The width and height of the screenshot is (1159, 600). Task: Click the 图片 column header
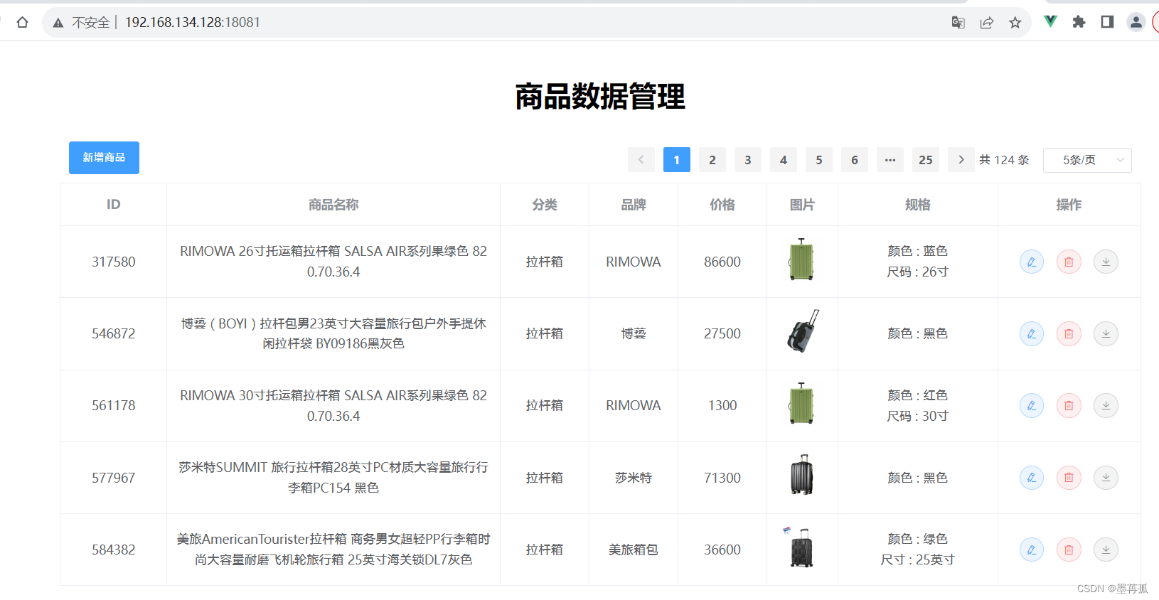802,205
